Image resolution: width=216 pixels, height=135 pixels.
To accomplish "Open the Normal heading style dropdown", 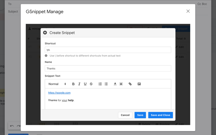I will (x=57, y=84).
